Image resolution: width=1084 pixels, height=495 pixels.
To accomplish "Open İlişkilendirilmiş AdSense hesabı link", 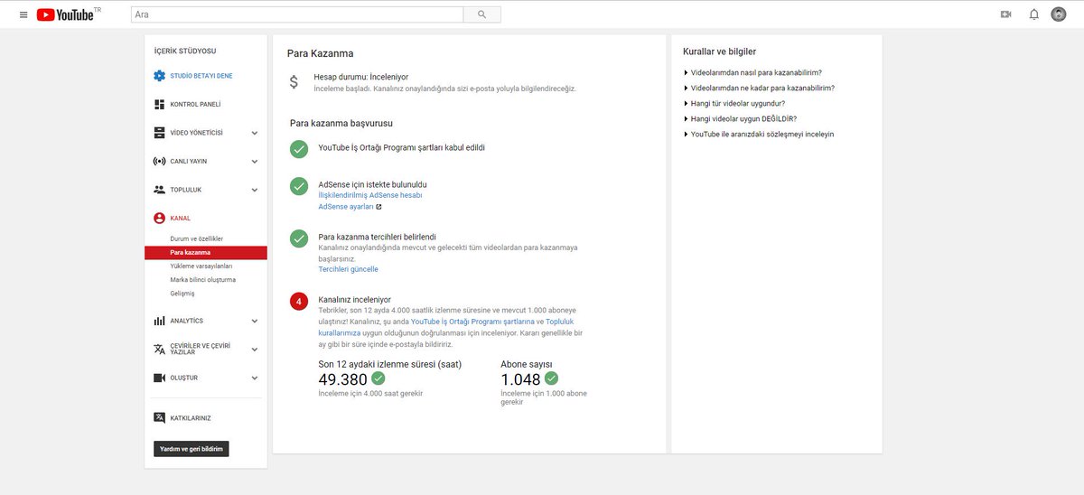I will 369,195.
